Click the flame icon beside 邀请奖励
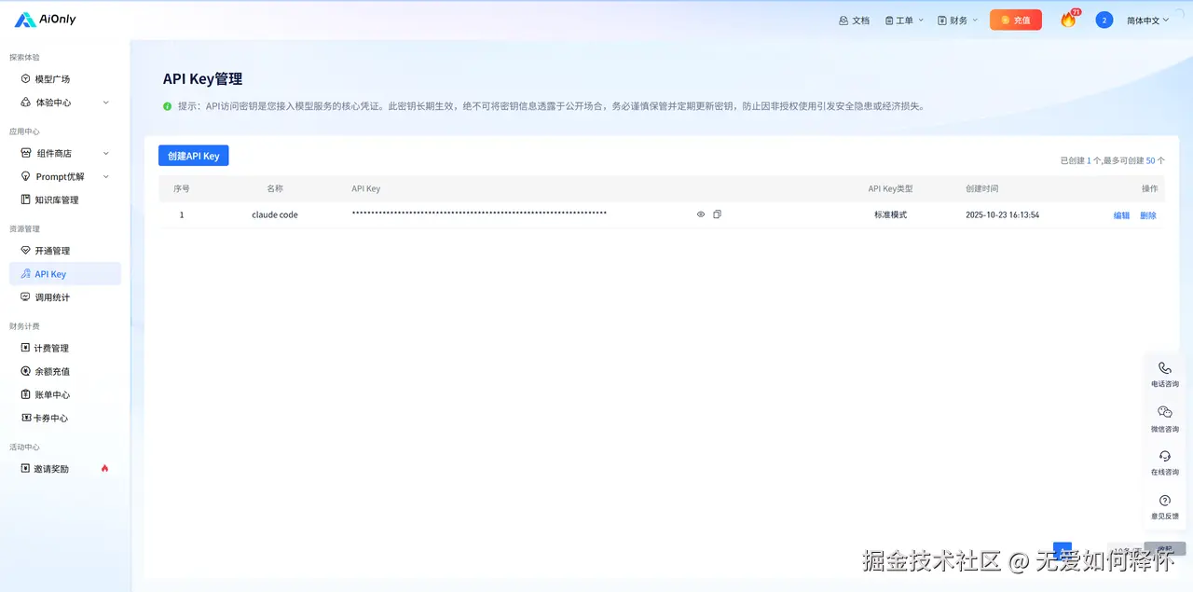Image resolution: width=1193 pixels, height=592 pixels. click(104, 468)
